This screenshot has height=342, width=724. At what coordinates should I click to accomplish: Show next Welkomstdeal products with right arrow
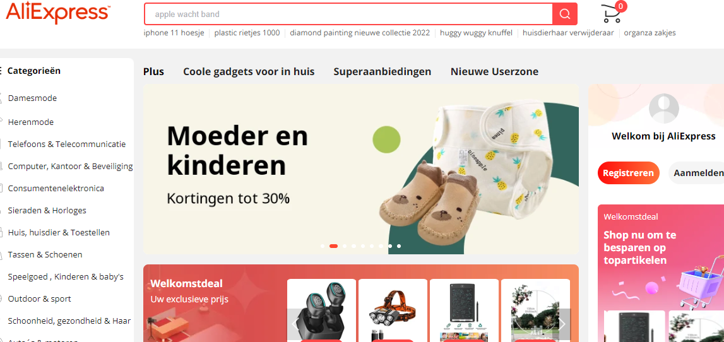pos(562,324)
